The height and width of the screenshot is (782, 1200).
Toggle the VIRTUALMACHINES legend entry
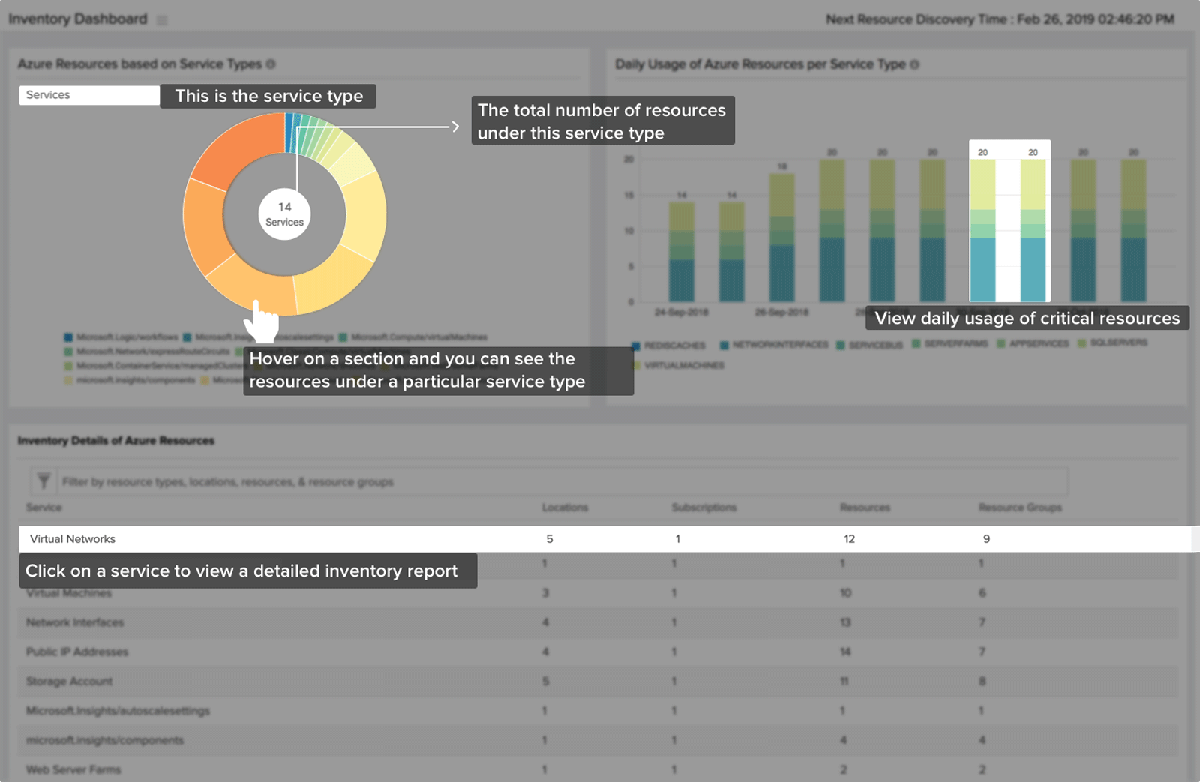[683, 366]
